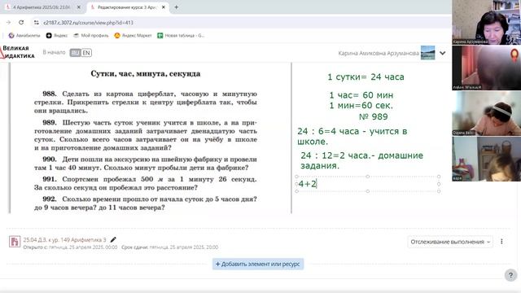The image size is (521, 293).
Task: Reload the page with the refresh icon
Action: click(x=21, y=22)
